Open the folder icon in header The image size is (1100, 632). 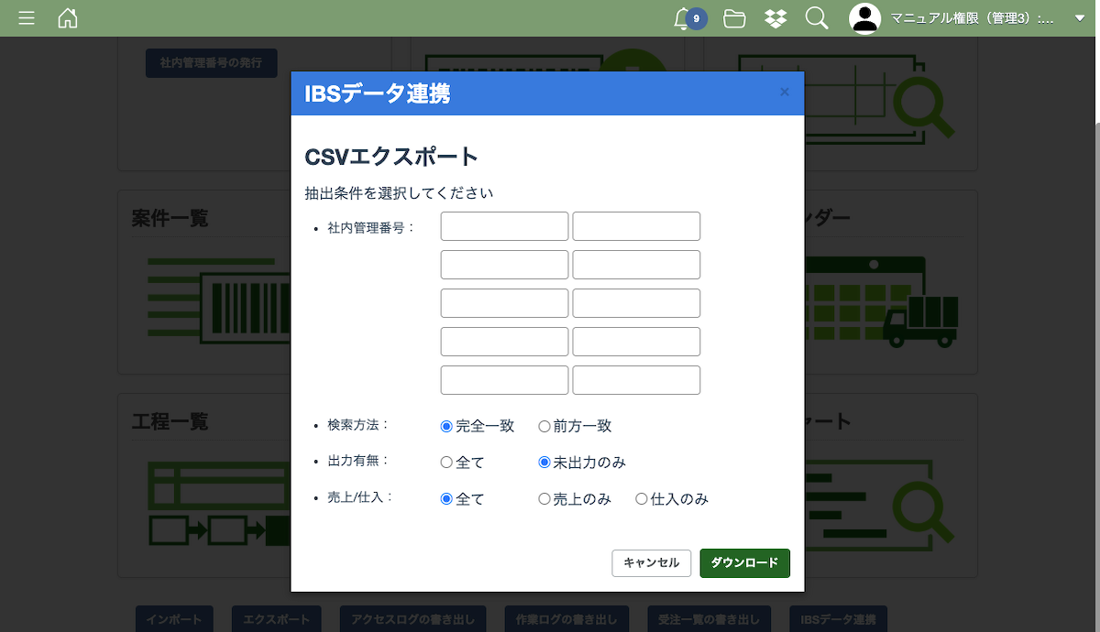(x=734, y=18)
